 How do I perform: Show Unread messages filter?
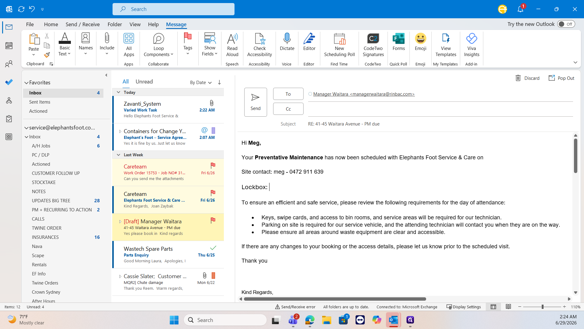point(144,82)
